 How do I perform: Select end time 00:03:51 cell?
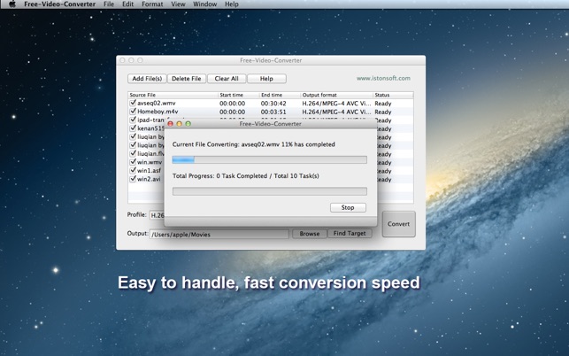[273, 112]
